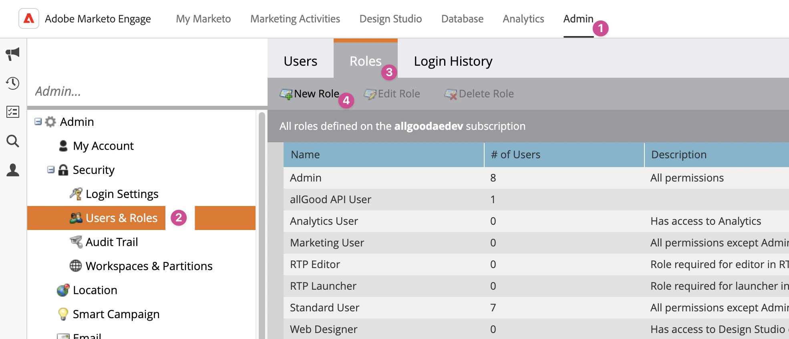The image size is (789, 339).
Task: Click the Delete Role button
Action: tap(479, 94)
